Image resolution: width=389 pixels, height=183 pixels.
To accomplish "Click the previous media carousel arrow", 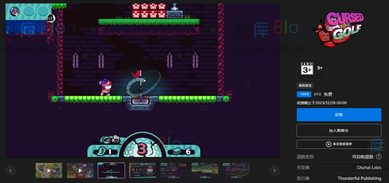I will pyautogui.click(x=11, y=171).
